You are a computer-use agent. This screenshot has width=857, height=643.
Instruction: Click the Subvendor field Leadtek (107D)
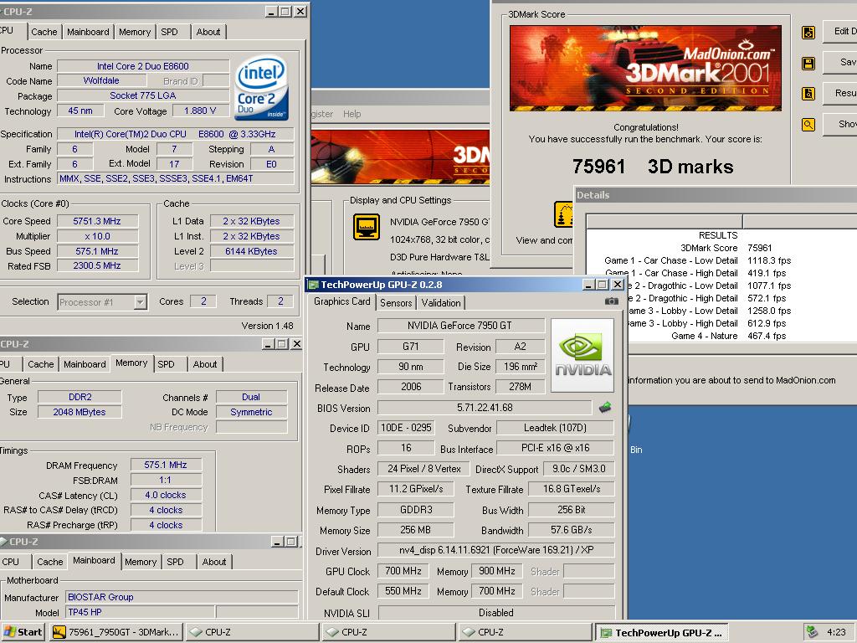pyautogui.click(x=555, y=428)
